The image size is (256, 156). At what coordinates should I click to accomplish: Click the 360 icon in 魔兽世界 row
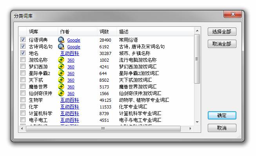click(61, 86)
